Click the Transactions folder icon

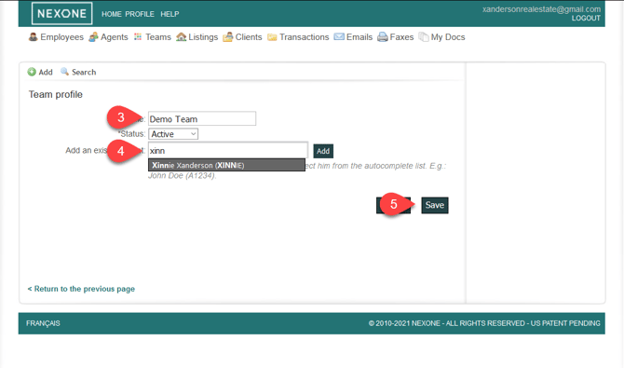272,37
